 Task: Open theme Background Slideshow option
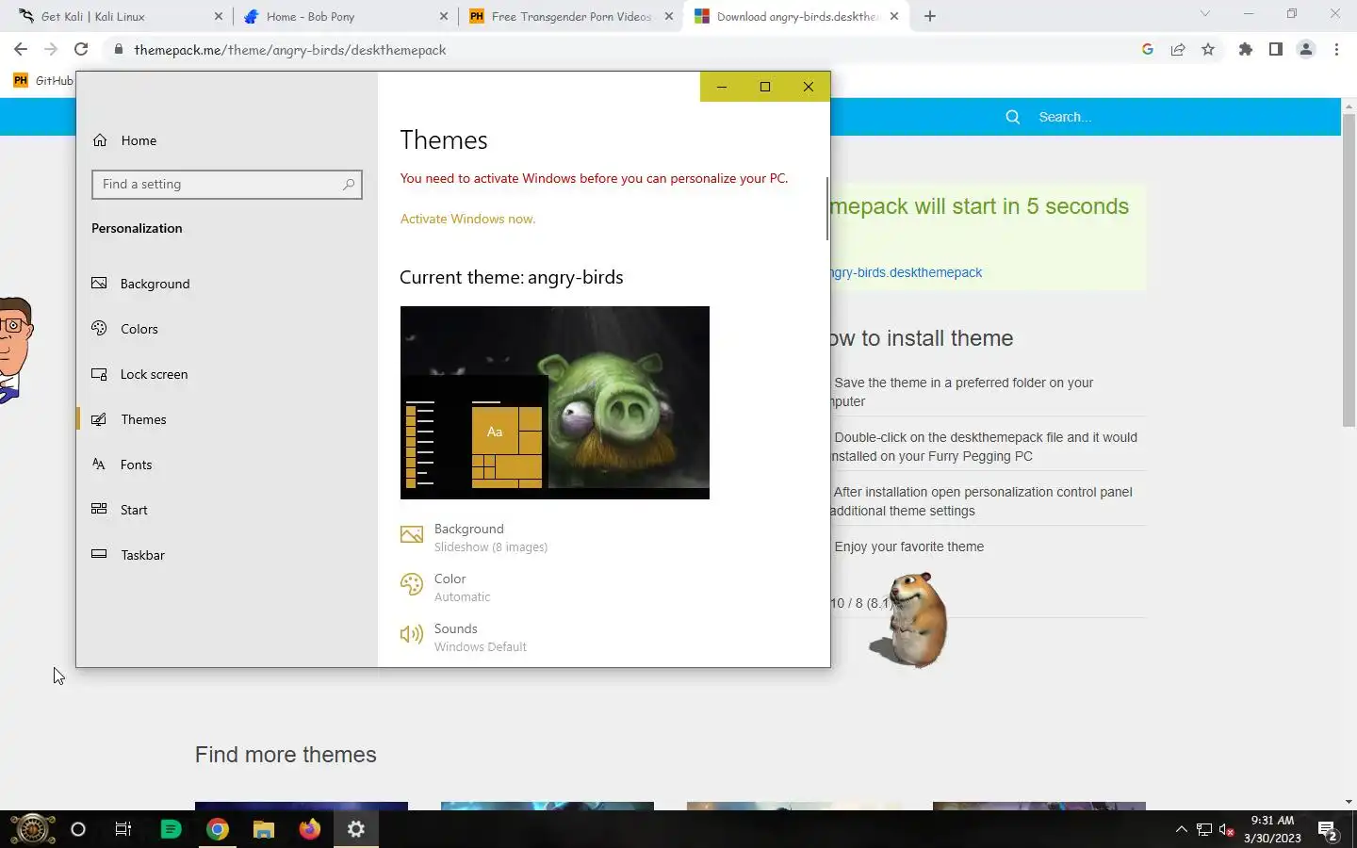[x=475, y=537]
